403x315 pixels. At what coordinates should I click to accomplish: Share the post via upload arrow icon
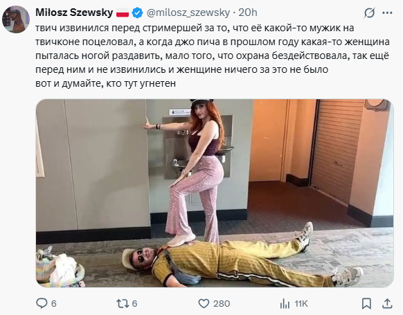[x=387, y=303]
